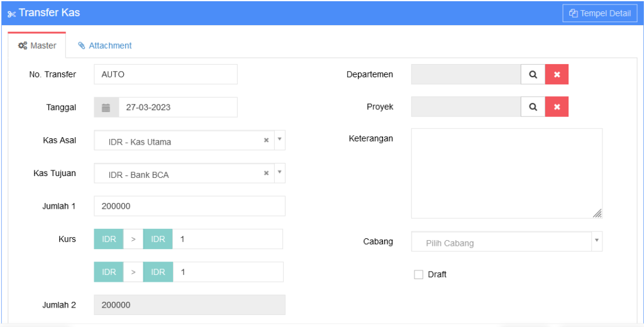The height and width of the screenshot is (327, 644).
Task: Enable the Draft checkbox
Action: (419, 274)
